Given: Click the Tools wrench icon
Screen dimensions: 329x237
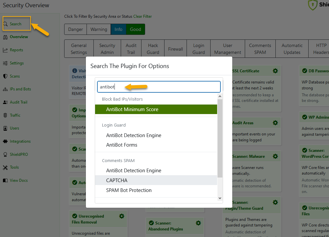Looking at the screenshot, I should pyautogui.click(x=5, y=167).
